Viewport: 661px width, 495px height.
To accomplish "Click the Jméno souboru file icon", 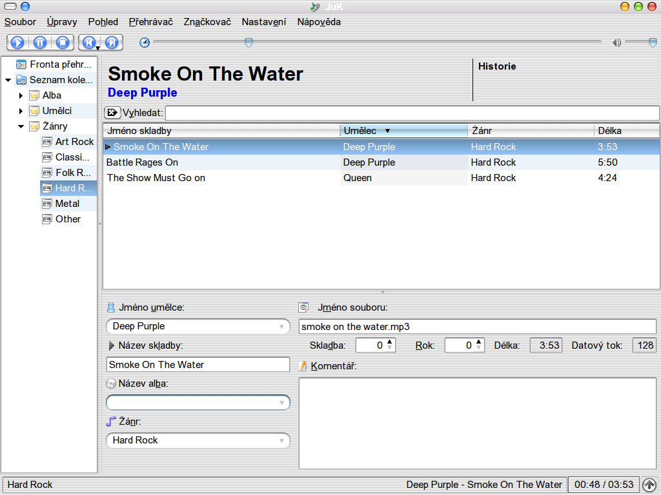I will tap(303, 307).
